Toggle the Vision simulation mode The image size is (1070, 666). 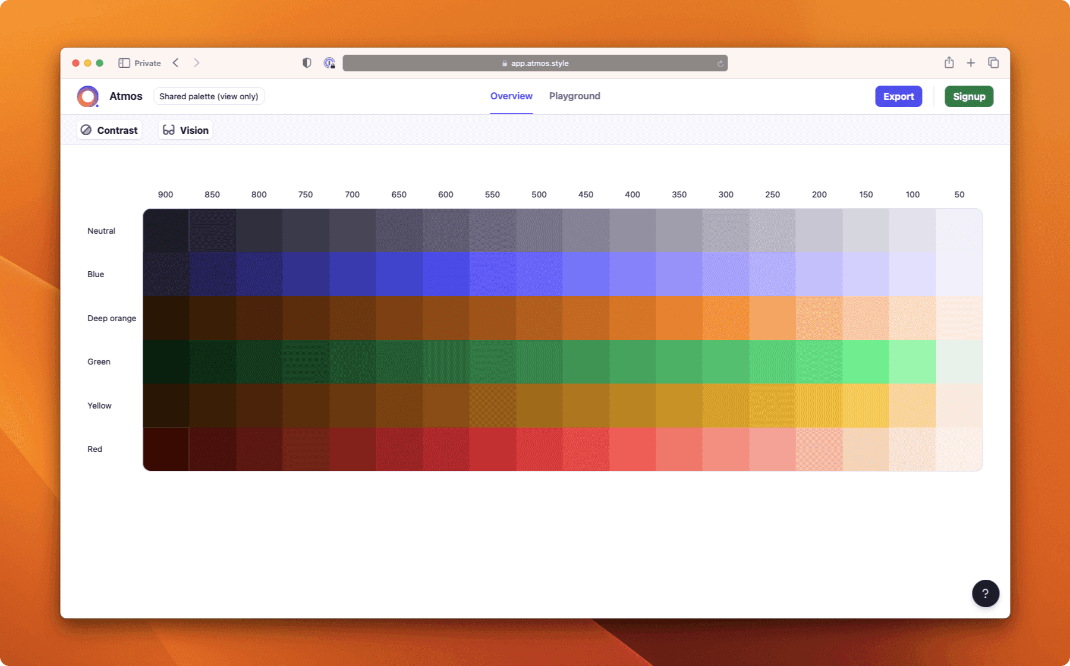(x=185, y=130)
